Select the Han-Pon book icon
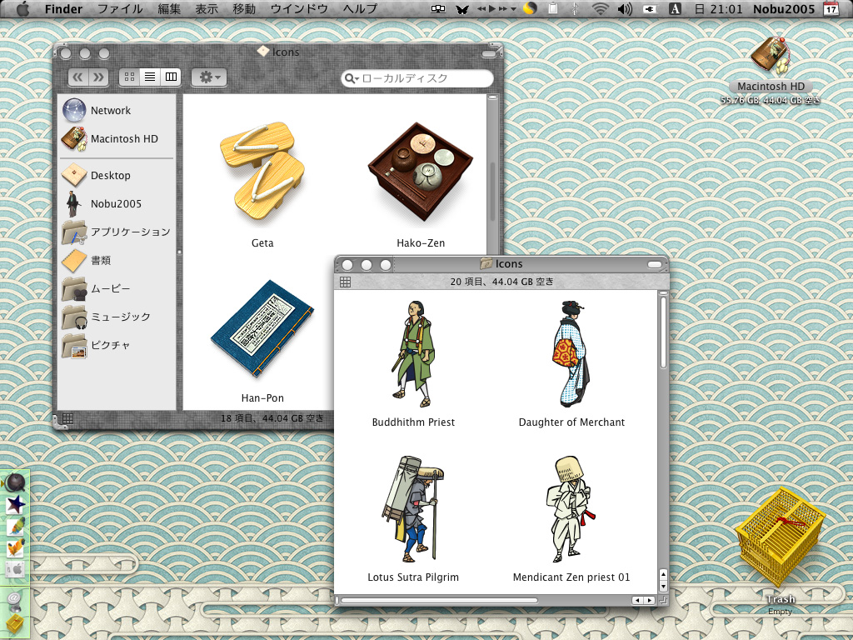This screenshot has width=853, height=640. (x=262, y=328)
